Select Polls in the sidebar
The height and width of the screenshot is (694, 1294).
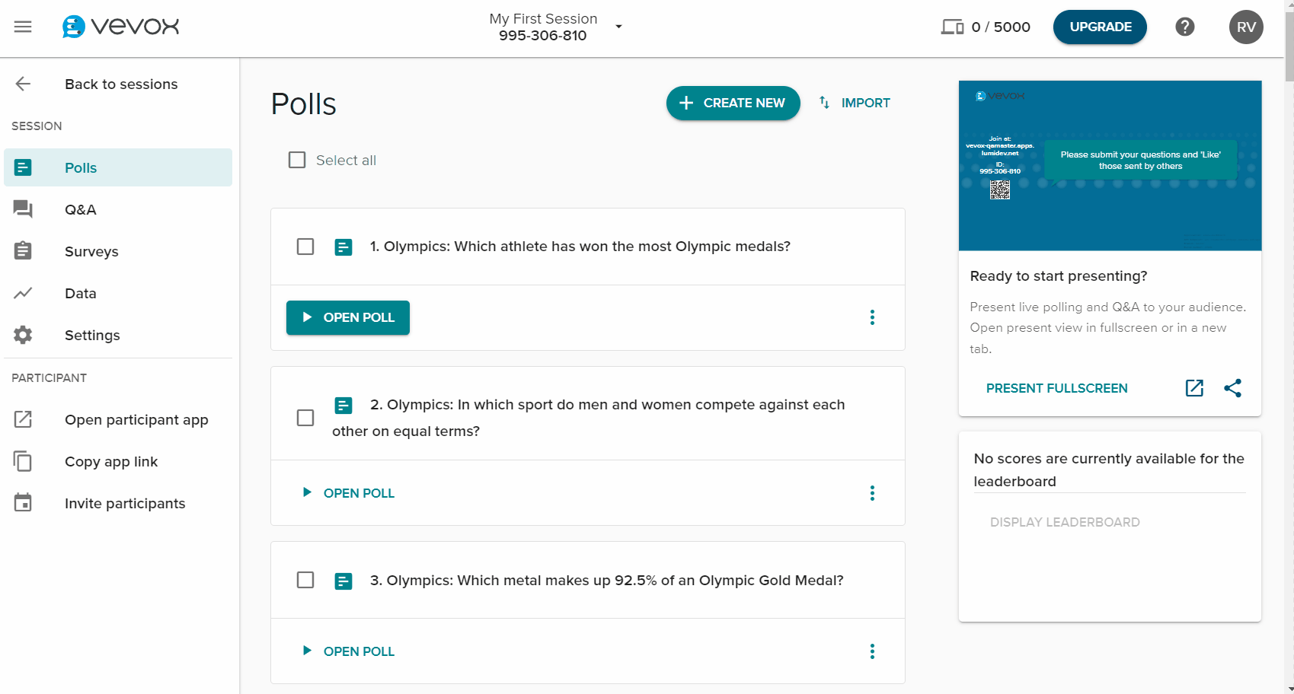click(118, 167)
